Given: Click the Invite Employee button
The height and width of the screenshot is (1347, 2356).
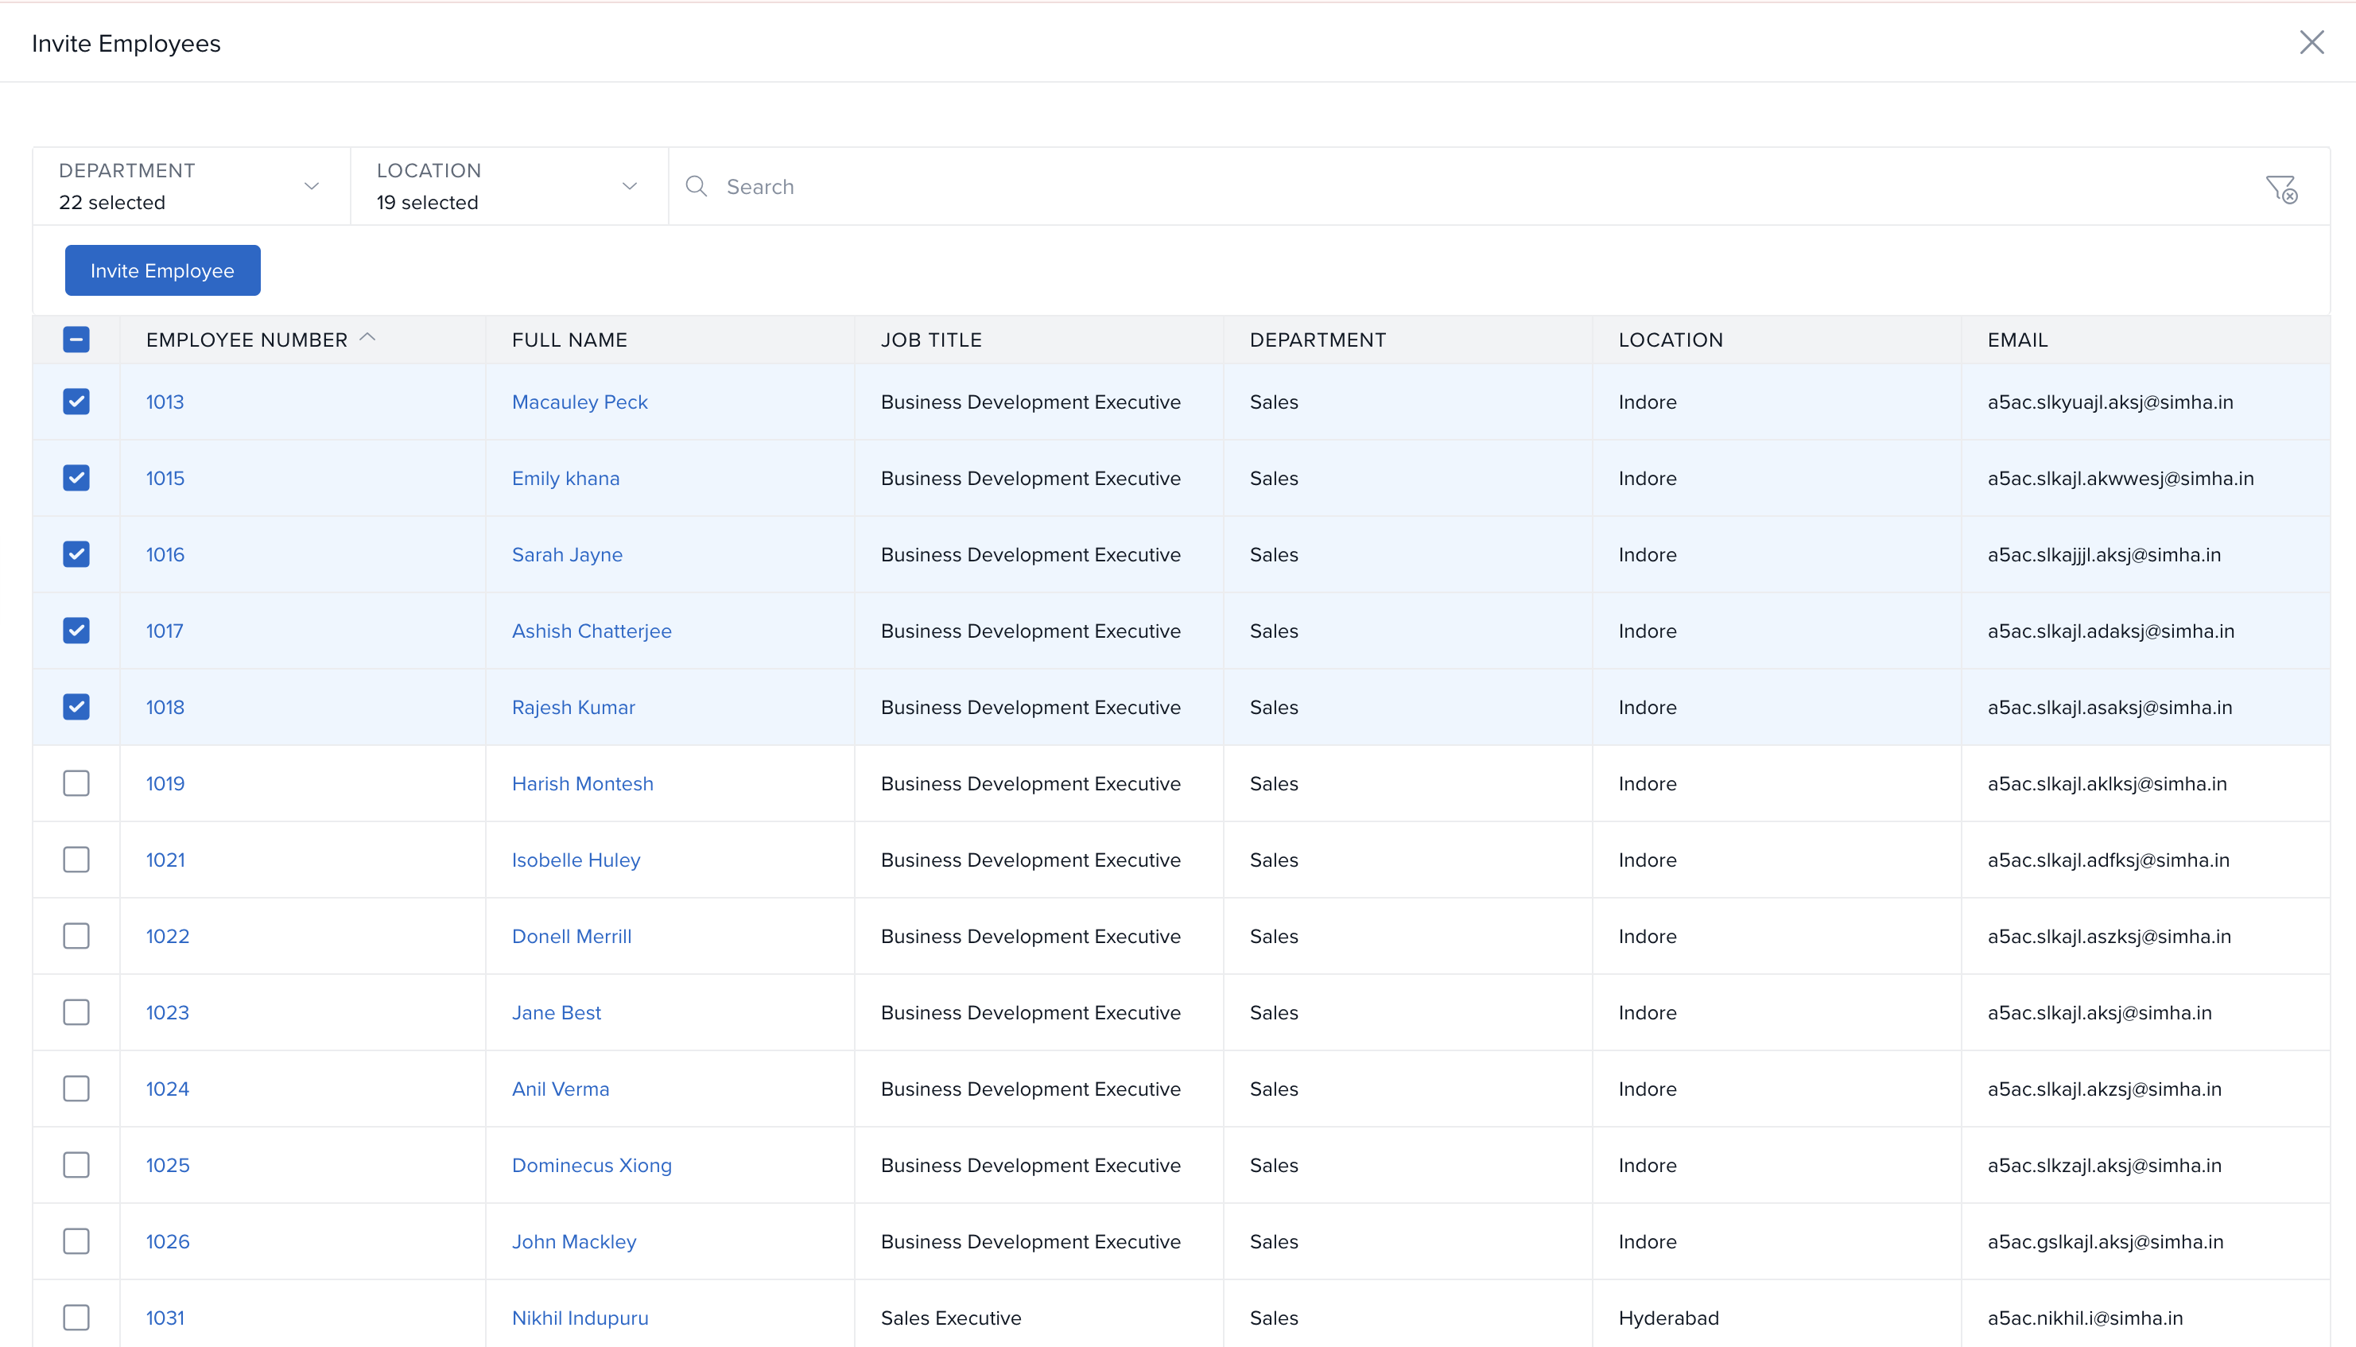Looking at the screenshot, I should click(162, 271).
